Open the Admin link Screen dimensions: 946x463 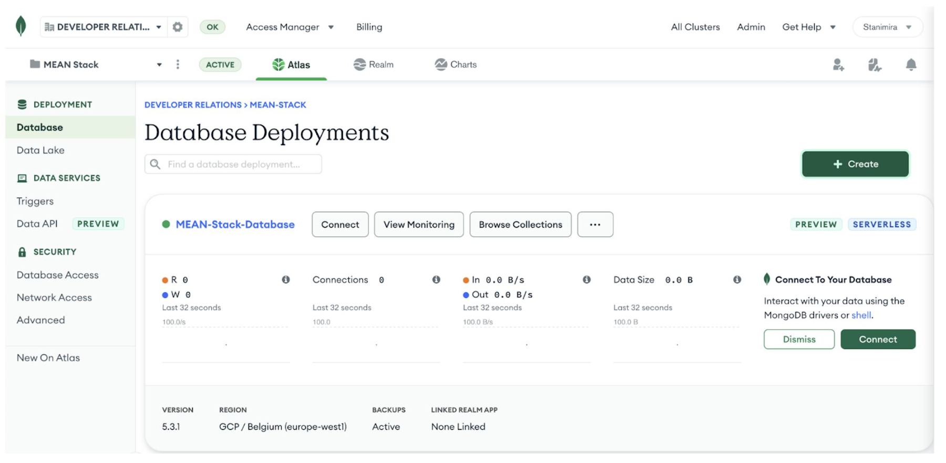coord(751,27)
